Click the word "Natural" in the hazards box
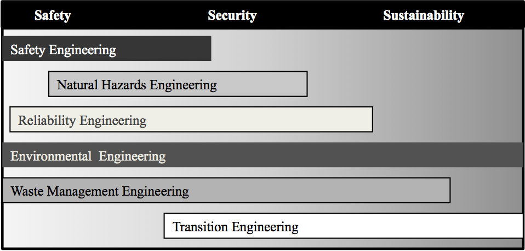Screen dimensions: 525x251 tap(77, 84)
